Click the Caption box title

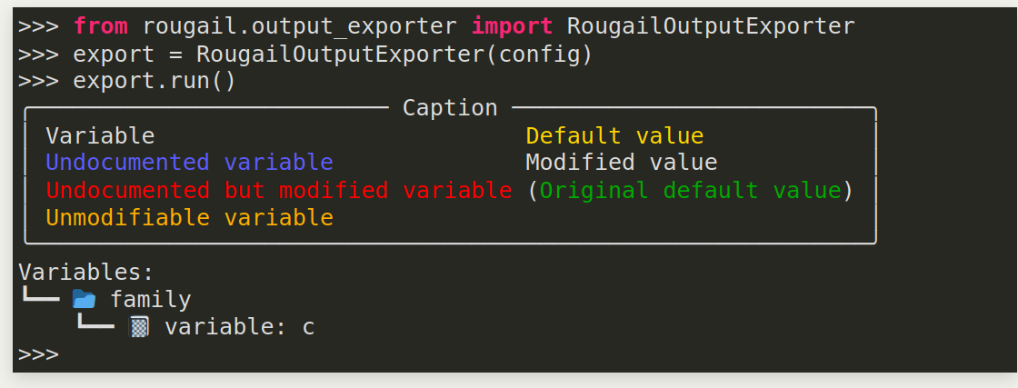coord(450,108)
